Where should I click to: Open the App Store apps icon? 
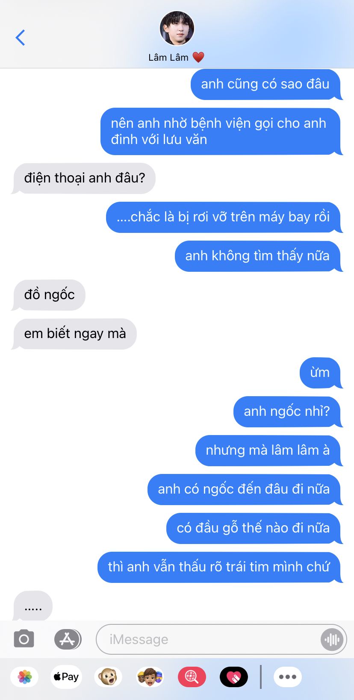(x=68, y=639)
